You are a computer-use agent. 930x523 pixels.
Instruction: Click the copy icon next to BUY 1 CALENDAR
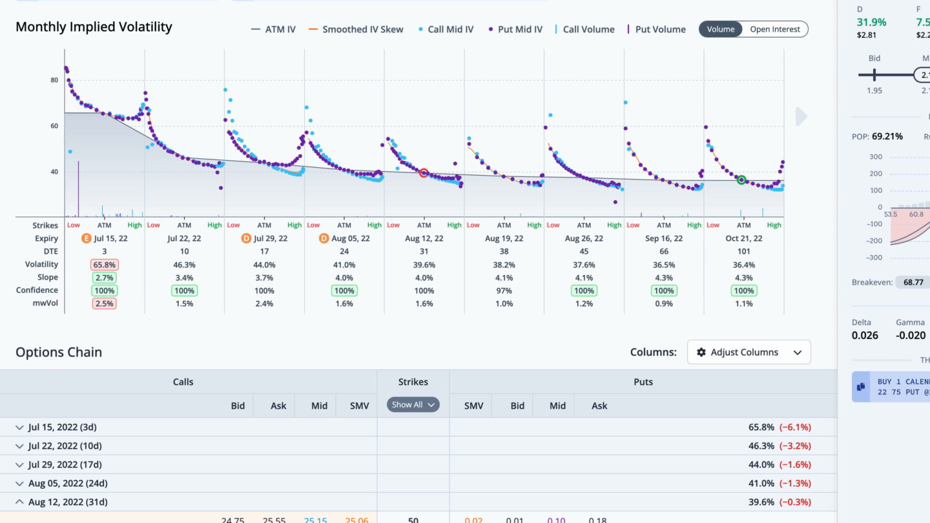pyautogui.click(x=861, y=387)
